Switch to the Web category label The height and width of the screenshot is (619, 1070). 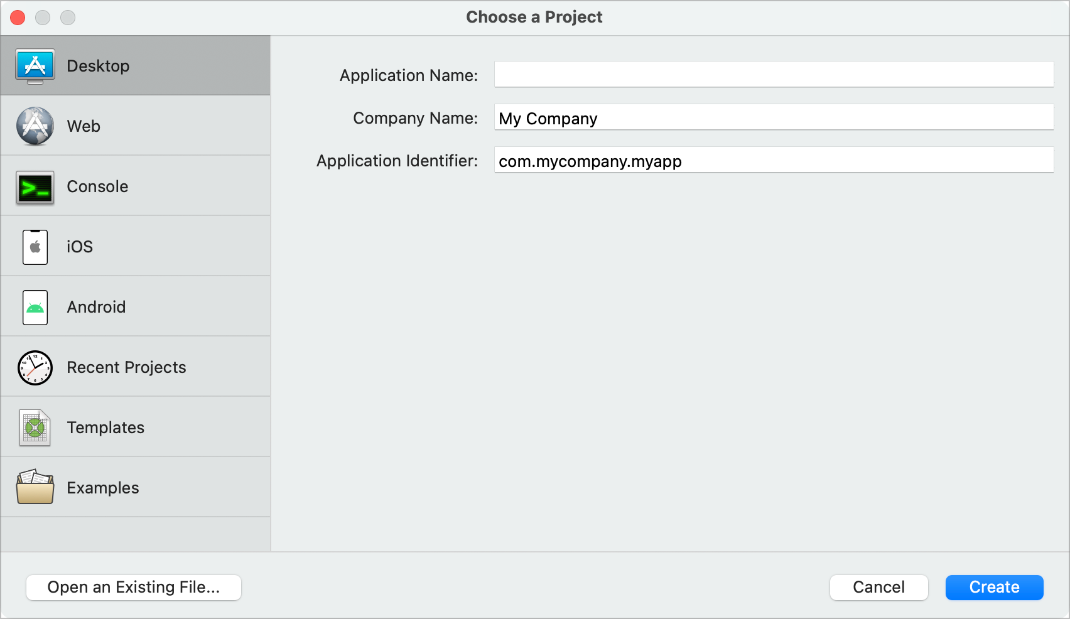84,126
